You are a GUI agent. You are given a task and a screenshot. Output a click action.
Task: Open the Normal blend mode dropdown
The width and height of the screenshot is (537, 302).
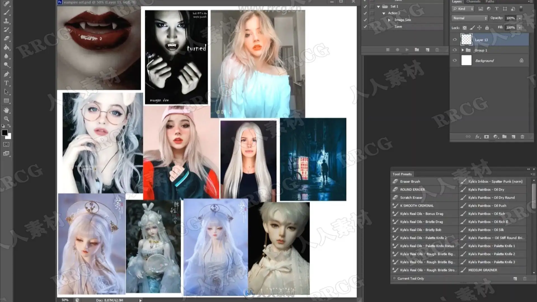[x=469, y=18]
